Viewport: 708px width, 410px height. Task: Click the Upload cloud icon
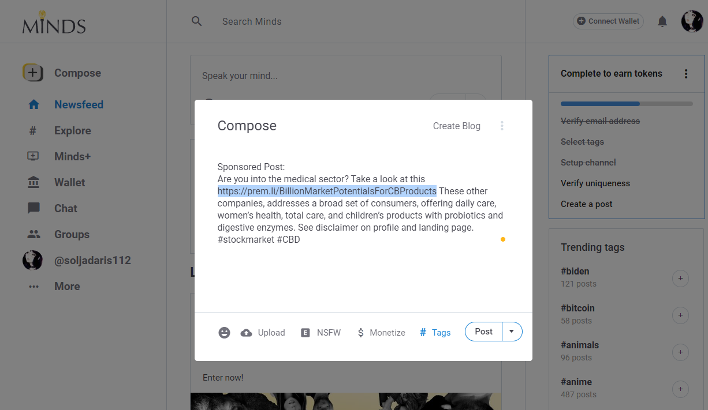247,332
